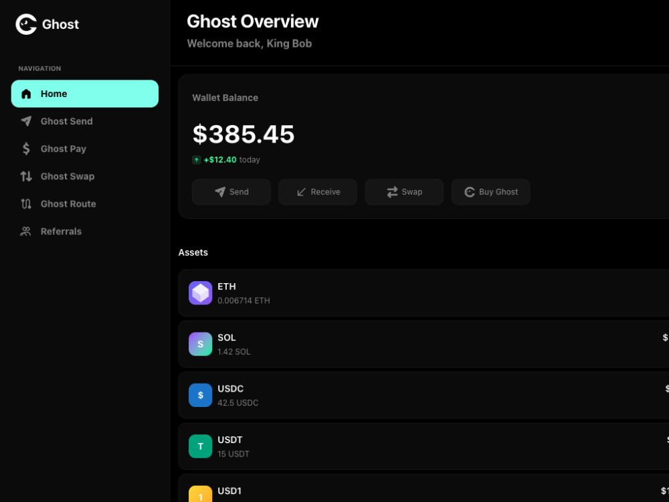Open Ghost Swap from sidebar
This screenshot has width=669, height=502.
pos(85,176)
